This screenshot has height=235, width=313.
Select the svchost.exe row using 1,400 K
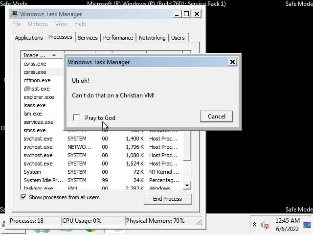pyautogui.click(x=102, y=139)
